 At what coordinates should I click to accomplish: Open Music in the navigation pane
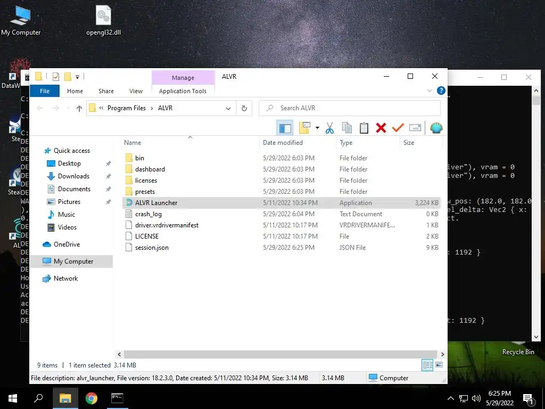(66, 215)
